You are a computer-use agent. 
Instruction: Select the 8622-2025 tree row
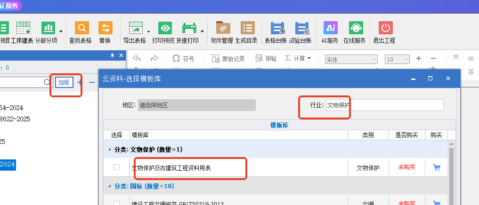15,119
